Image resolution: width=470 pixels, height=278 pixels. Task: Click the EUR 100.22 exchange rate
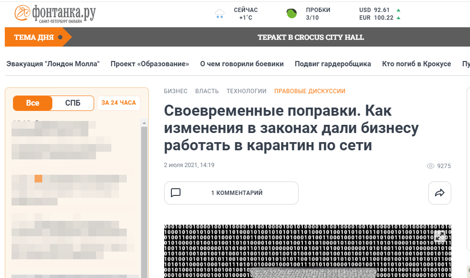click(376, 18)
